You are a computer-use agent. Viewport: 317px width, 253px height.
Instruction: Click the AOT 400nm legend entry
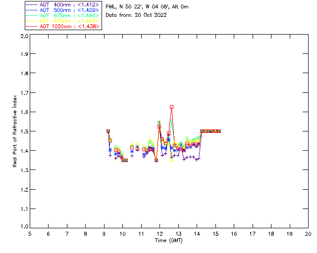pyautogui.click(x=62, y=4)
